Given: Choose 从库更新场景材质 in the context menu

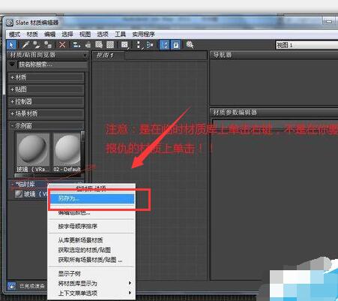Looking at the screenshot, I should 92,240.
